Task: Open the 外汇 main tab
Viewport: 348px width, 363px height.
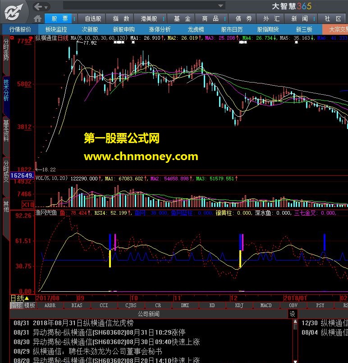Action: coord(271,18)
